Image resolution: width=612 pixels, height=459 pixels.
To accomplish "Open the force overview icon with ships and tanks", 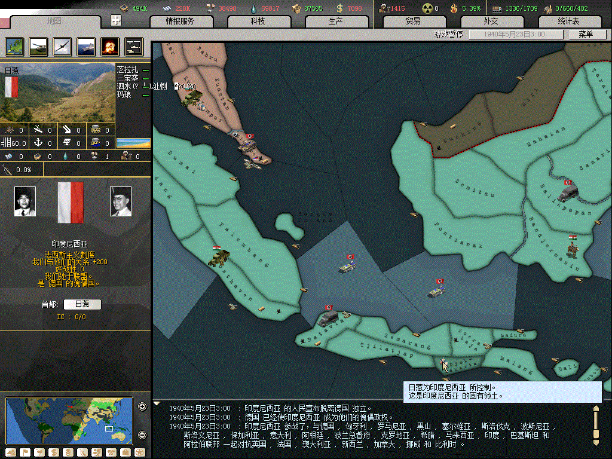I will click(x=133, y=46).
